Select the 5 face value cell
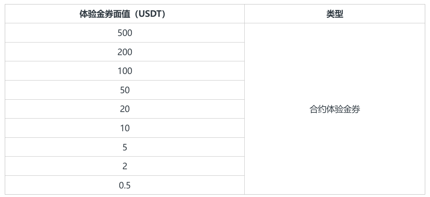The width and height of the screenshot is (430, 197). (x=125, y=147)
